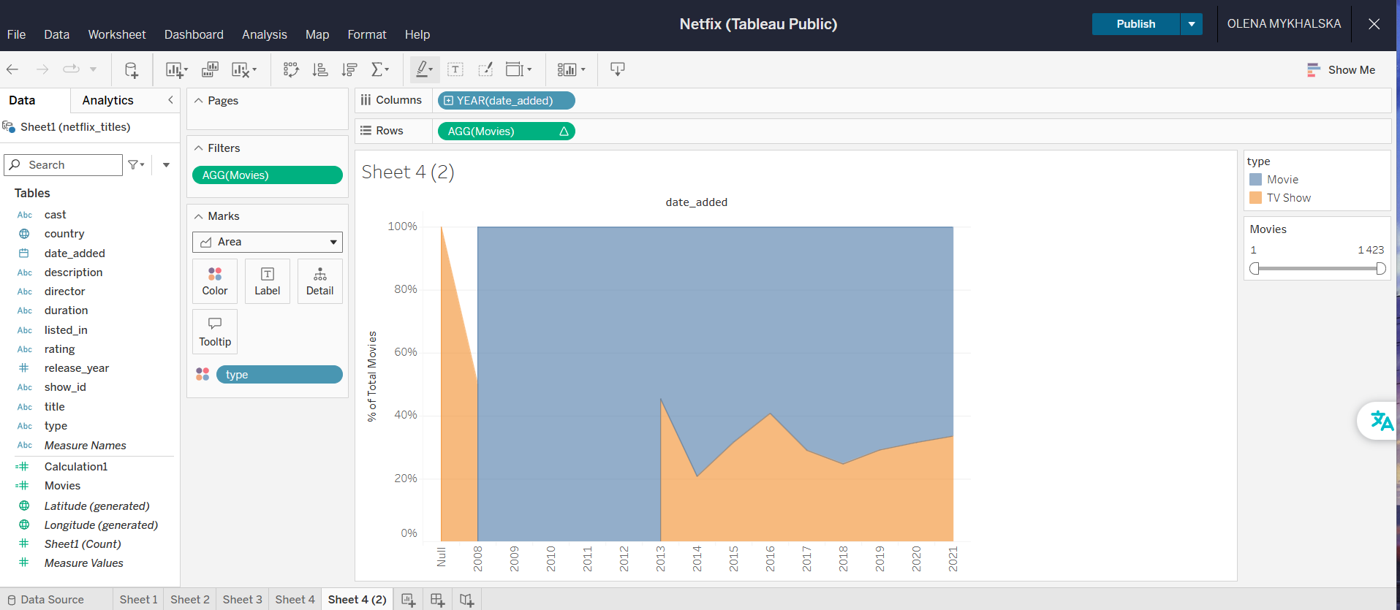Image resolution: width=1400 pixels, height=610 pixels.
Task: Collapse the Marks card
Action: [x=198, y=216]
